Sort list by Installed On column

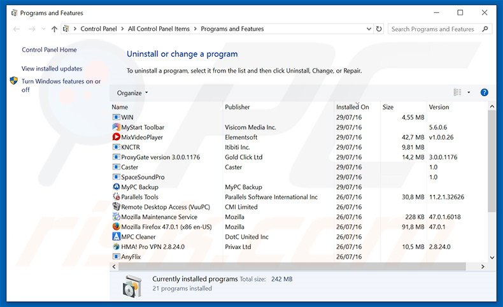(x=353, y=107)
